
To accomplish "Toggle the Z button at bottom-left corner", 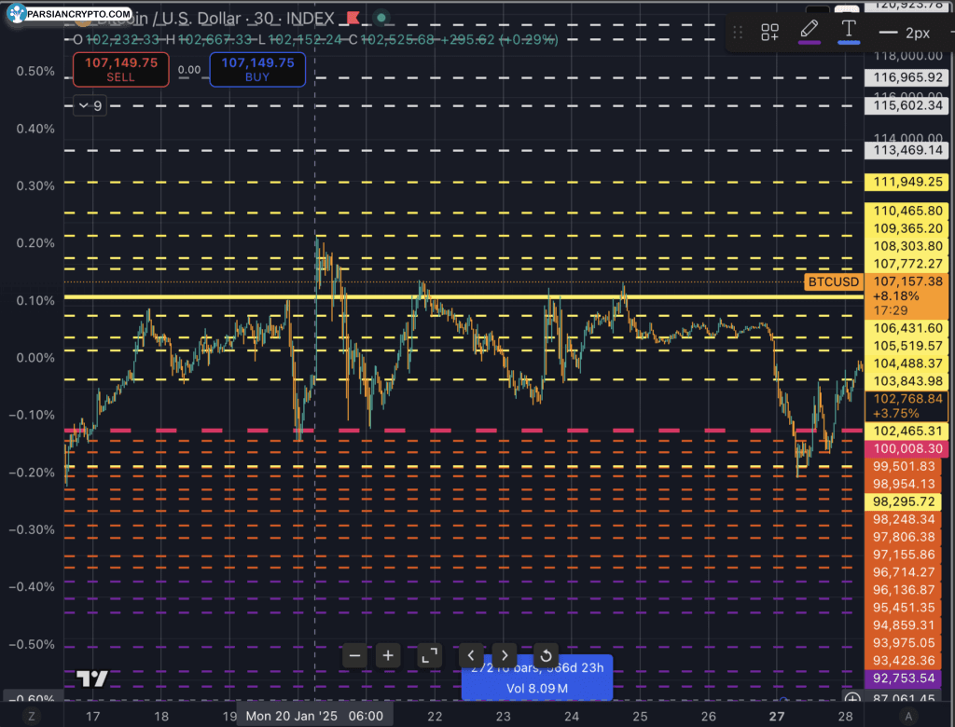I will [31, 717].
